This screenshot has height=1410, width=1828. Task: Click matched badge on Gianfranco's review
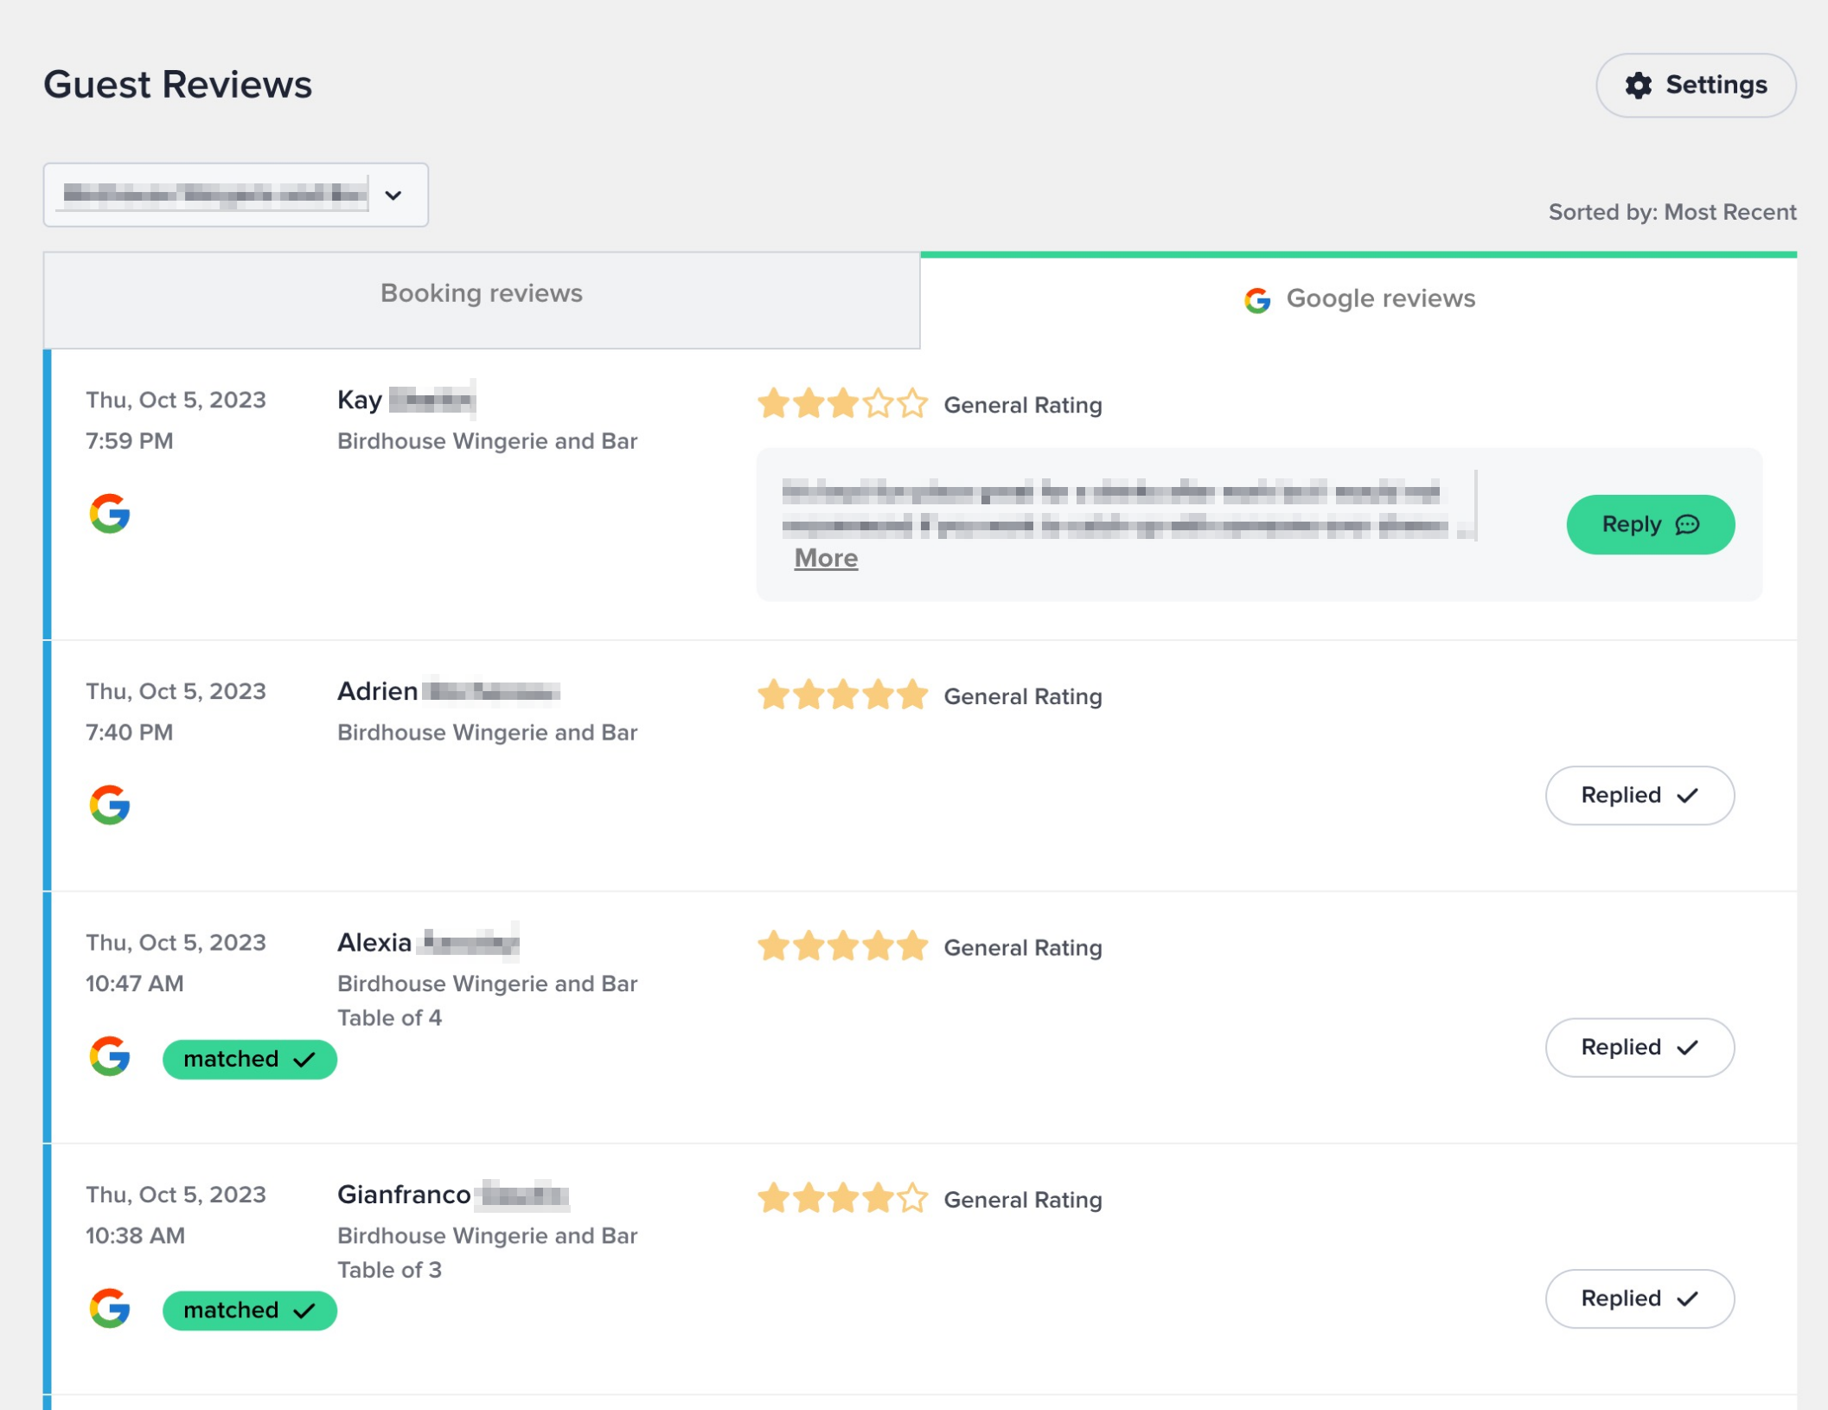click(249, 1311)
